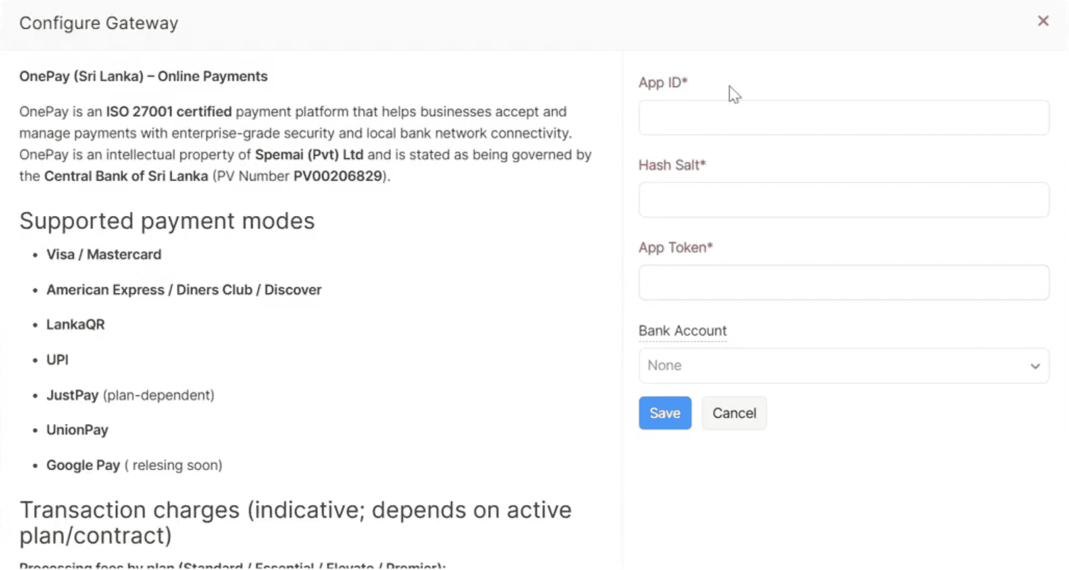The width and height of the screenshot is (1069, 570).
Task: Click the Bank Account label
Action: (x=682, y=331)
